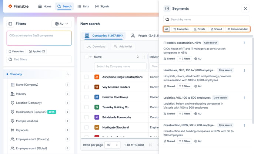Expand the Keywords filter
254x154 pixels.
tap(67, 130)
